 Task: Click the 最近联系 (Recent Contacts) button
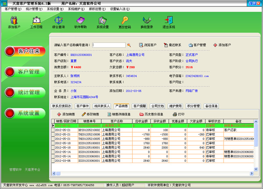(x=172, y=45)
